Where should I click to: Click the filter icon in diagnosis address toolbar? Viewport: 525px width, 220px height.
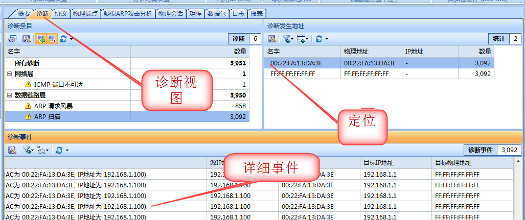pyautogui.click(x=286, y=39)
